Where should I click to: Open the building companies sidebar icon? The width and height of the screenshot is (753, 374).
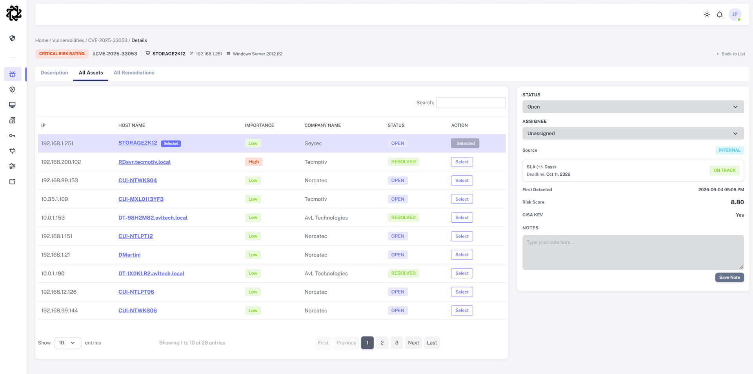point(13,120)
